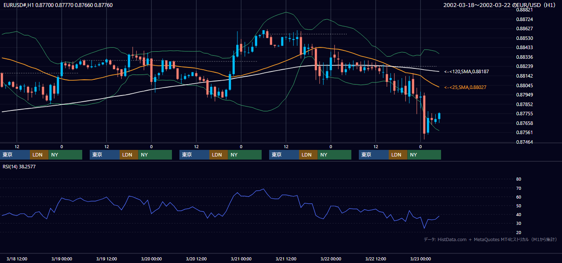Screen dimensions: 562x263
Task: Click price axis value 0.87949
Action: pyautogui.click(x=525, y=95)
